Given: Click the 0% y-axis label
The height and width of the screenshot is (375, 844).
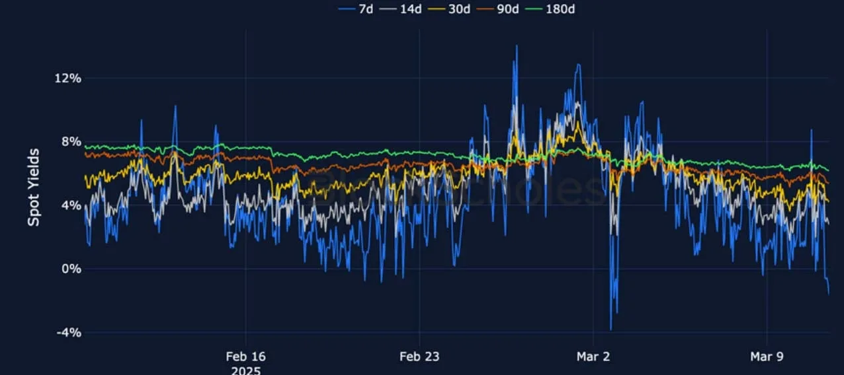Looking at the screenshot, I should (72, 269).
